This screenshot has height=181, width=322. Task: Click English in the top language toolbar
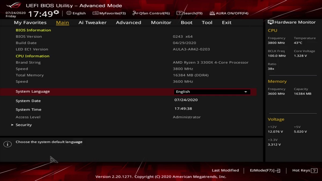79,13
